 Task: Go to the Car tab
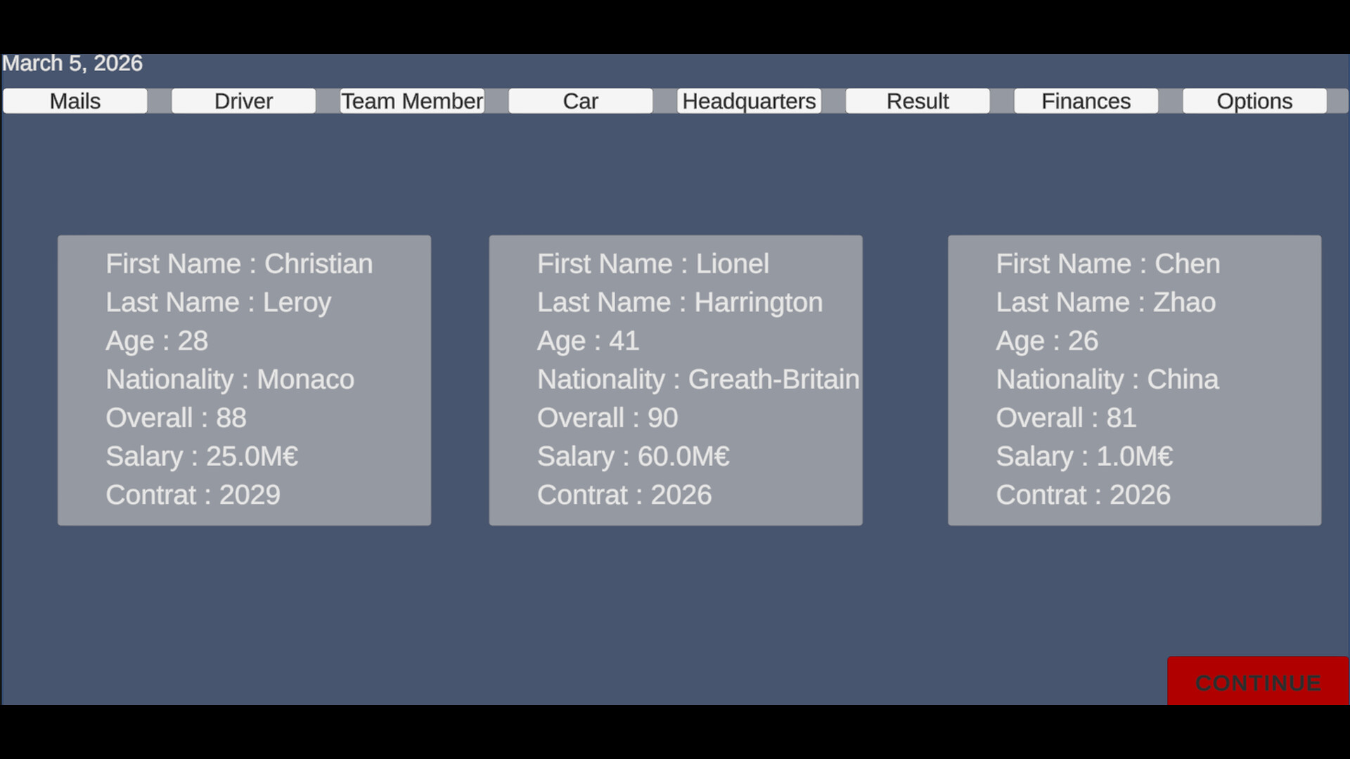coord(580,101)
